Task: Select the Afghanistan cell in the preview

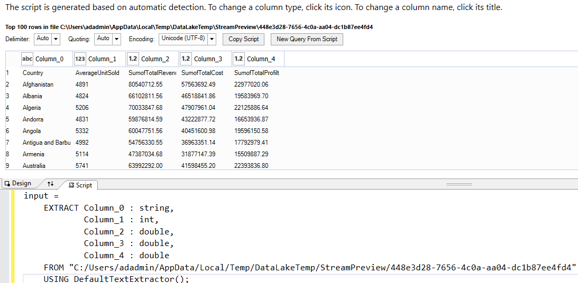Action: click(38, 84)
